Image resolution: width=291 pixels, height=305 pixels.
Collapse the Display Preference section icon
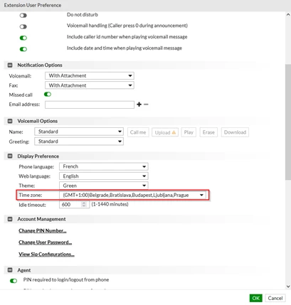10,156
